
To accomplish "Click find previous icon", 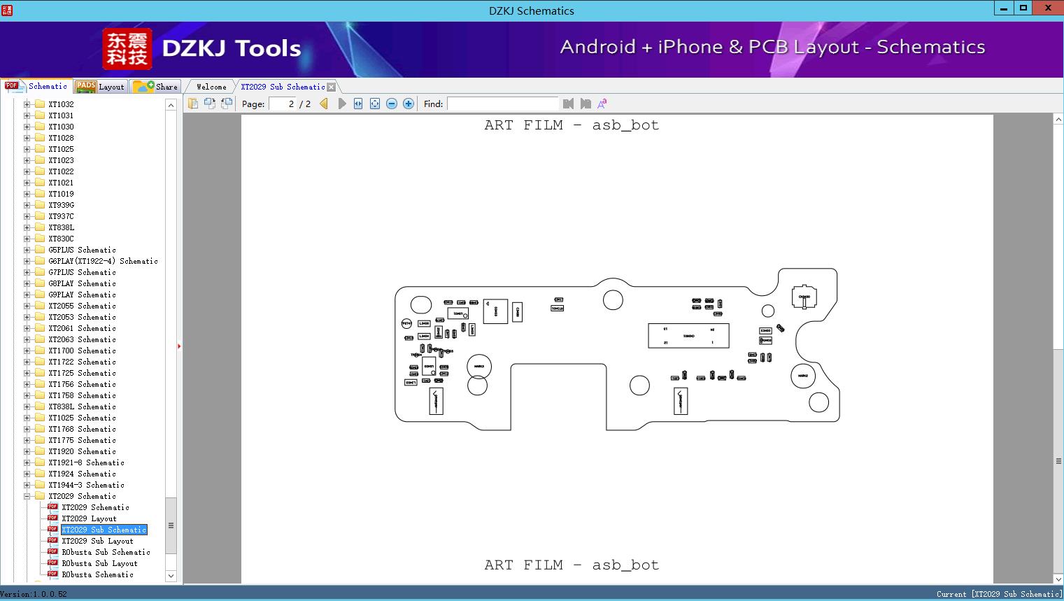I will coord(568,104).
